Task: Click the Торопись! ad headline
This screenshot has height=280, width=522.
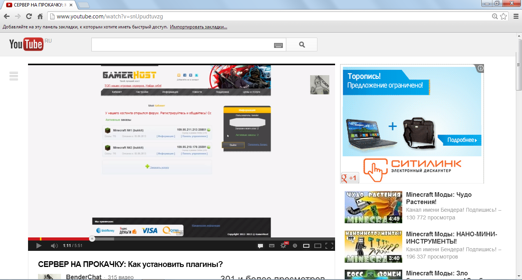Action: (x=364, y=76)
